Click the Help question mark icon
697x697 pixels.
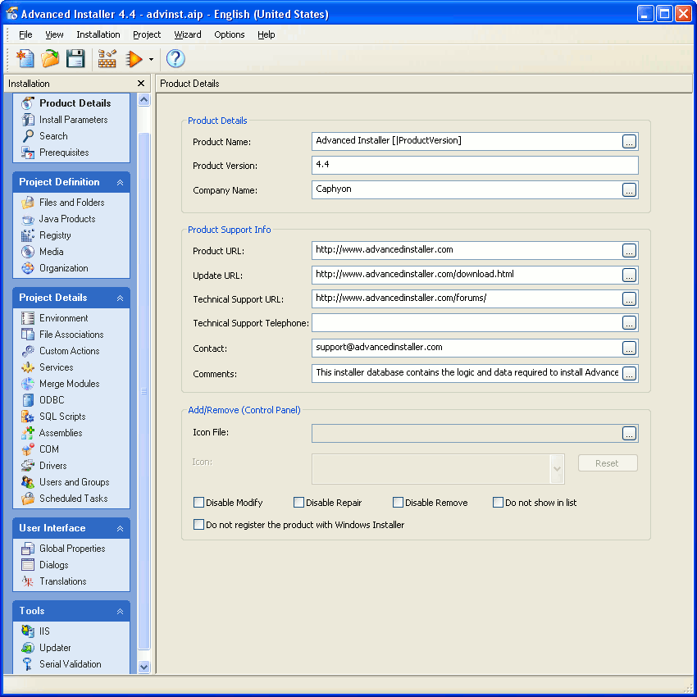point(175,59)
